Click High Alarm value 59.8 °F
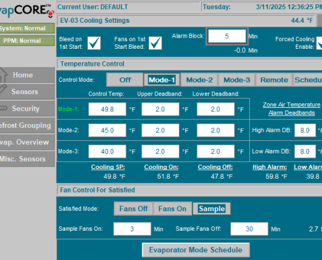 (276, 176)
